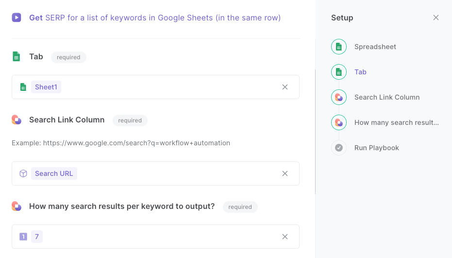Open the playbook title link
The width and height of the screenshot is (452, 258).
pyautogui.click(x=155, y=17)
